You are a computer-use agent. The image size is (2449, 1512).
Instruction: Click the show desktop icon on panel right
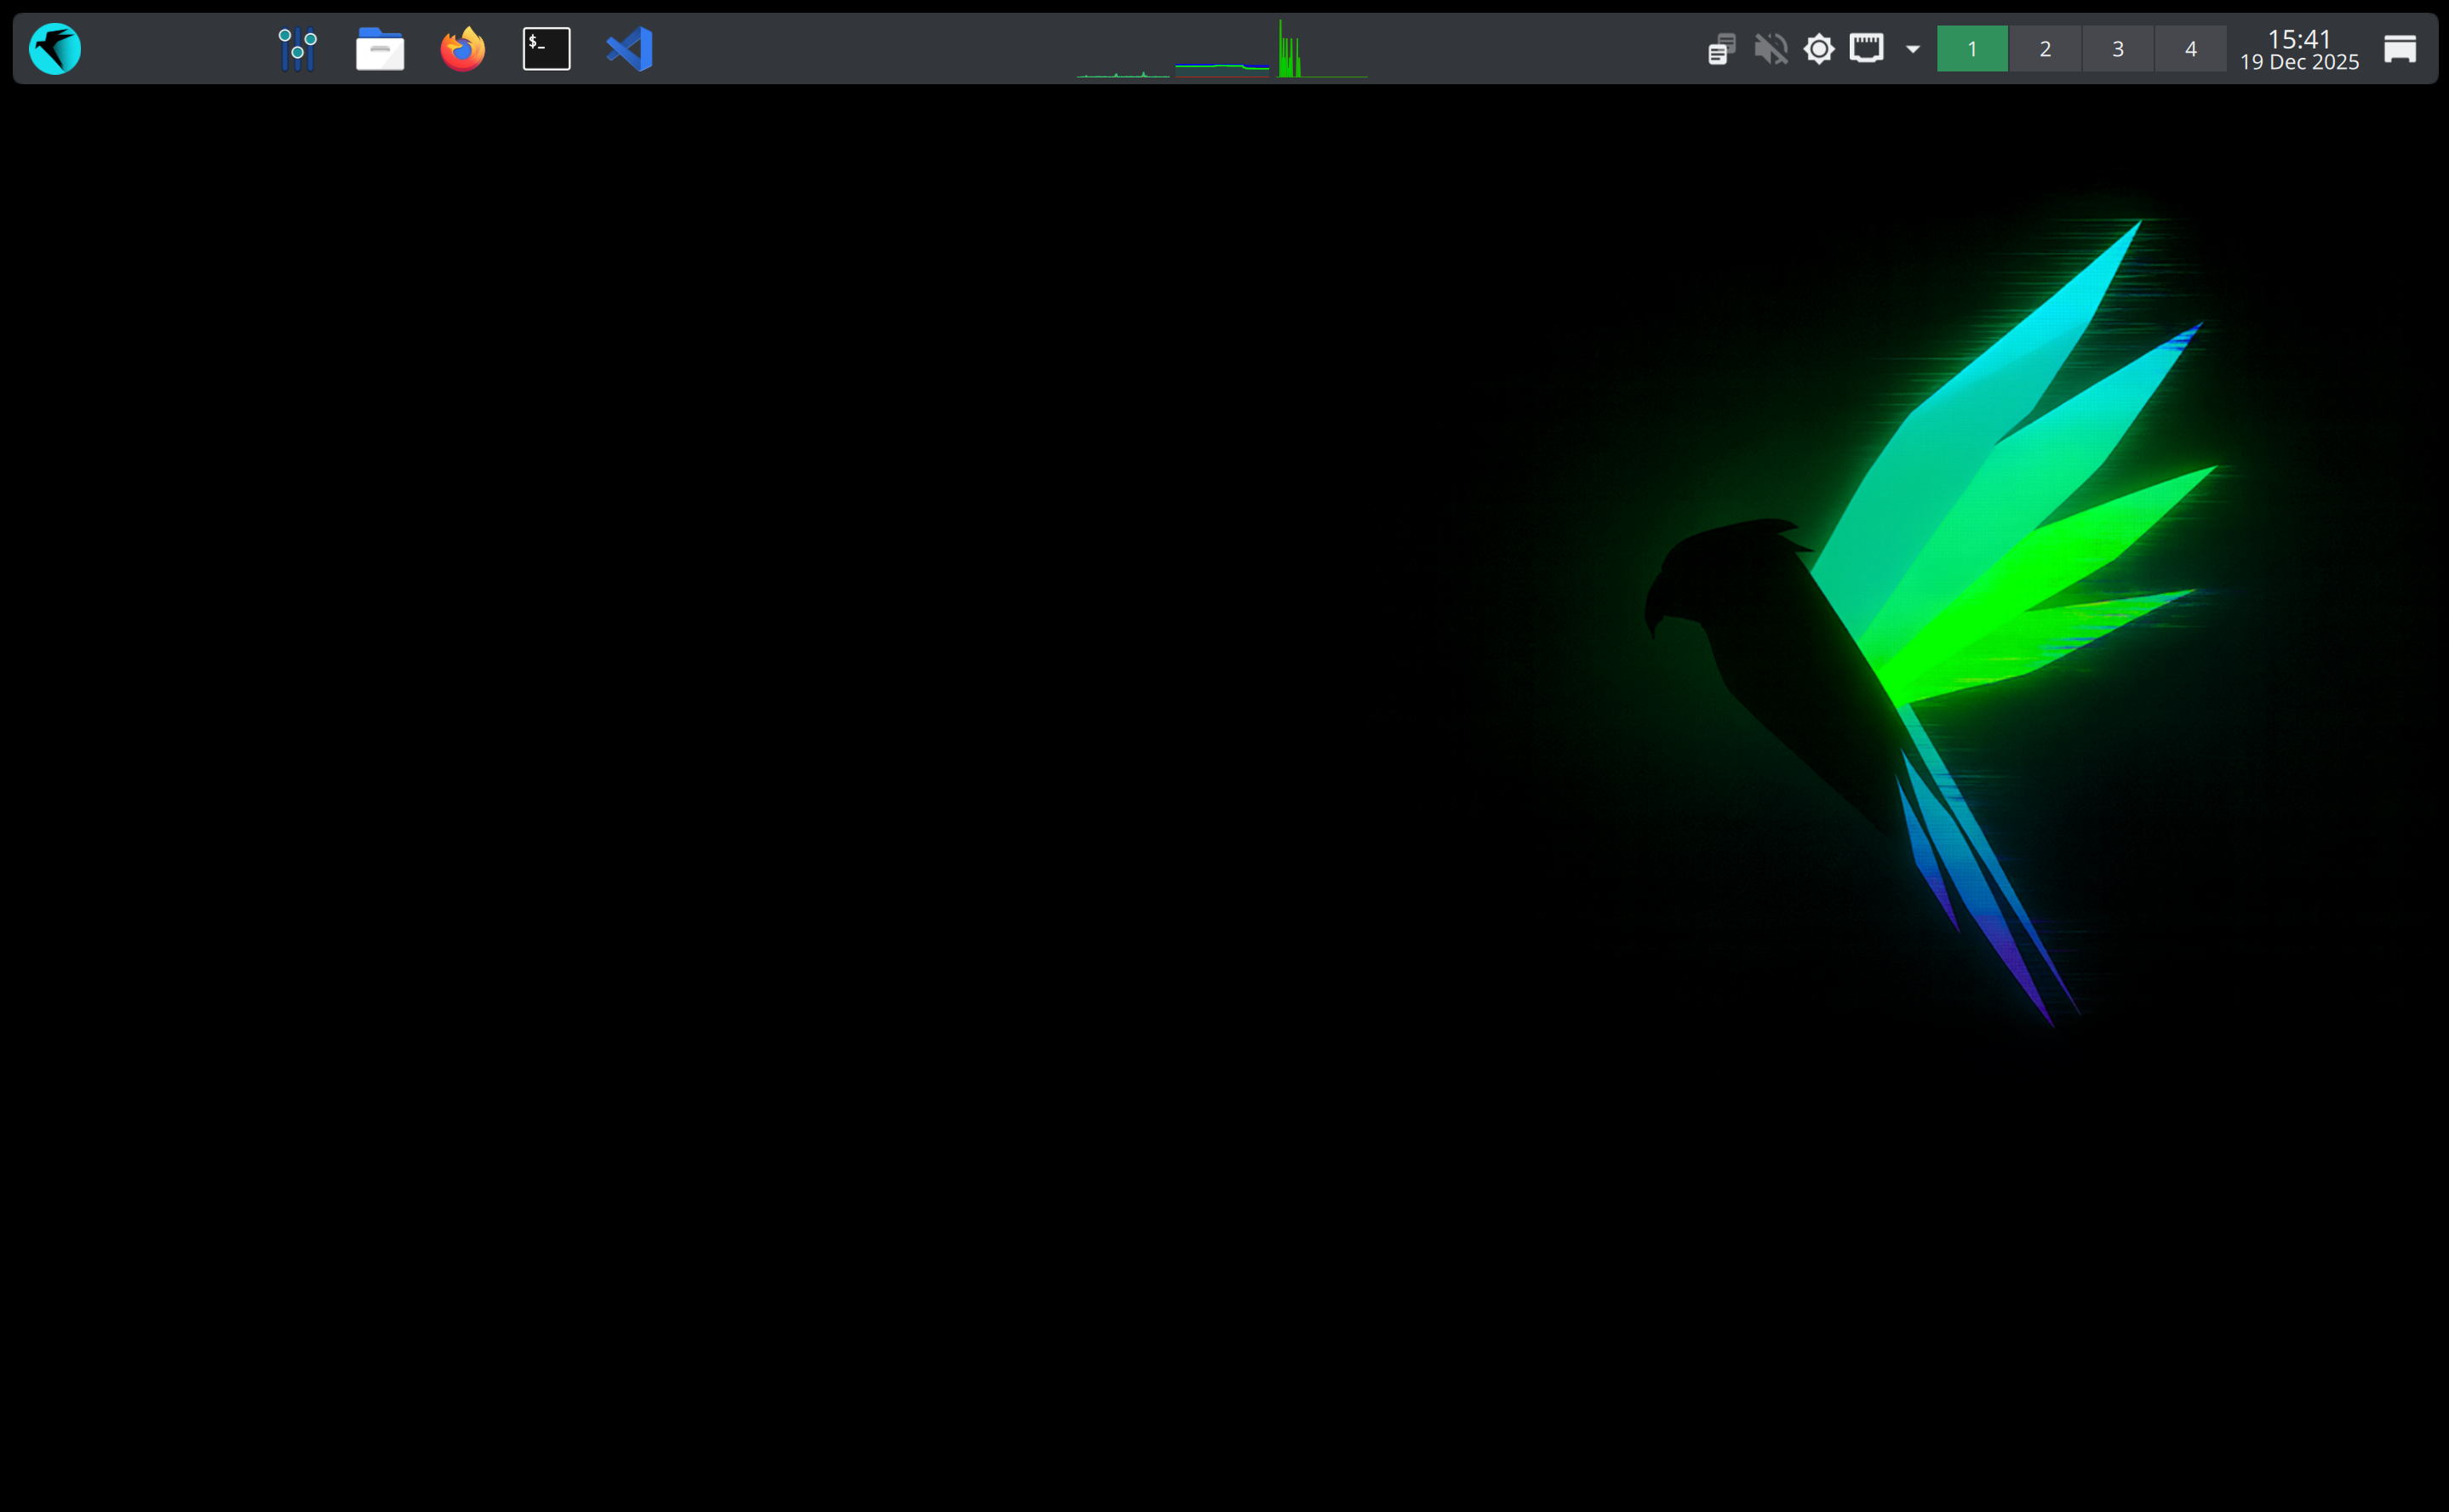[x=2400, y=47]
